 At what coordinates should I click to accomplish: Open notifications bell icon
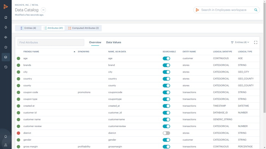(x=6, y=137)
